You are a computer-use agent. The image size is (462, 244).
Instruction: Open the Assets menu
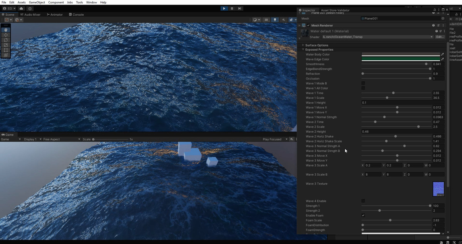point(22,2)
